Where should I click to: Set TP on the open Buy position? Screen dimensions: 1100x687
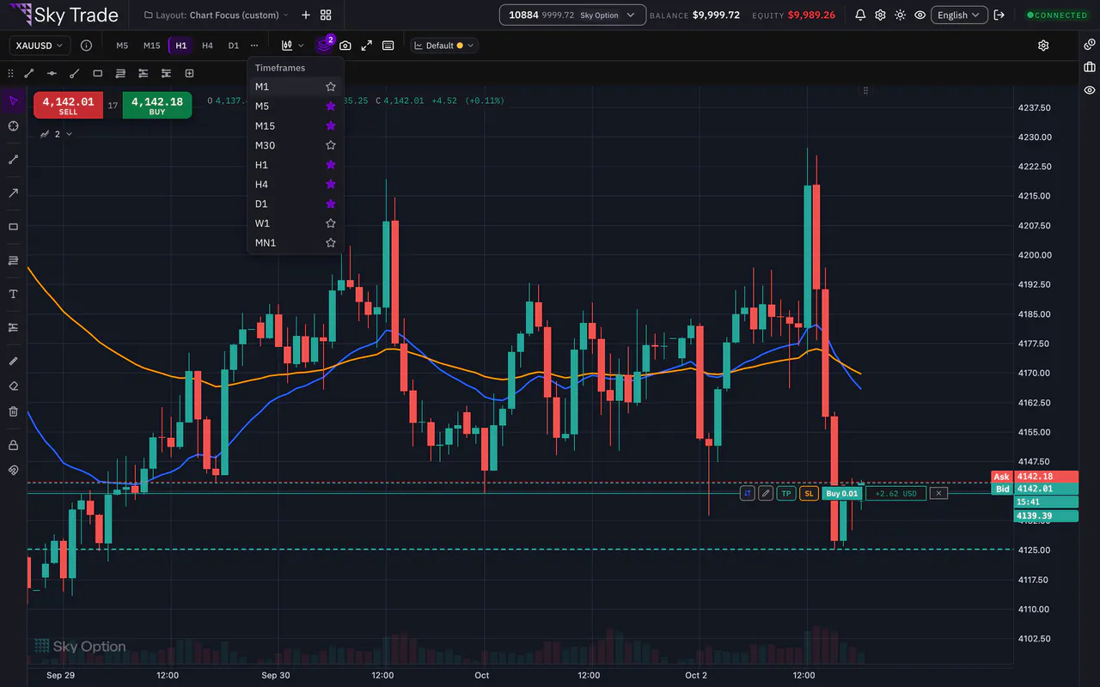coord(786,494)
